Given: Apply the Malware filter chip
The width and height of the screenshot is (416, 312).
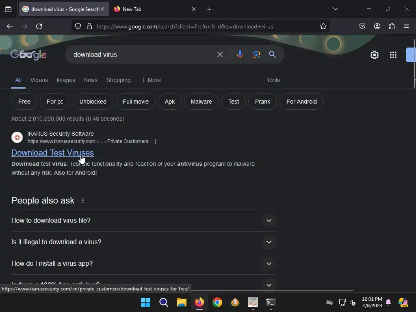Looking at the screenshot, I should pyautogui.click(x=201, y=102).
